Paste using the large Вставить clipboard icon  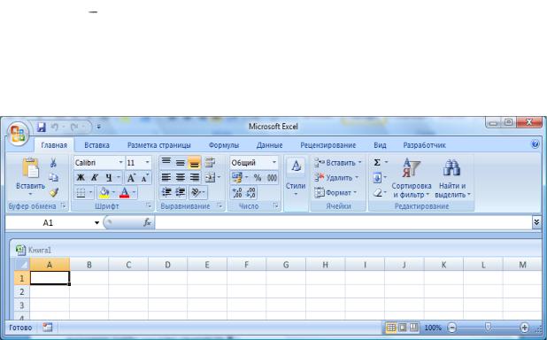30,168
